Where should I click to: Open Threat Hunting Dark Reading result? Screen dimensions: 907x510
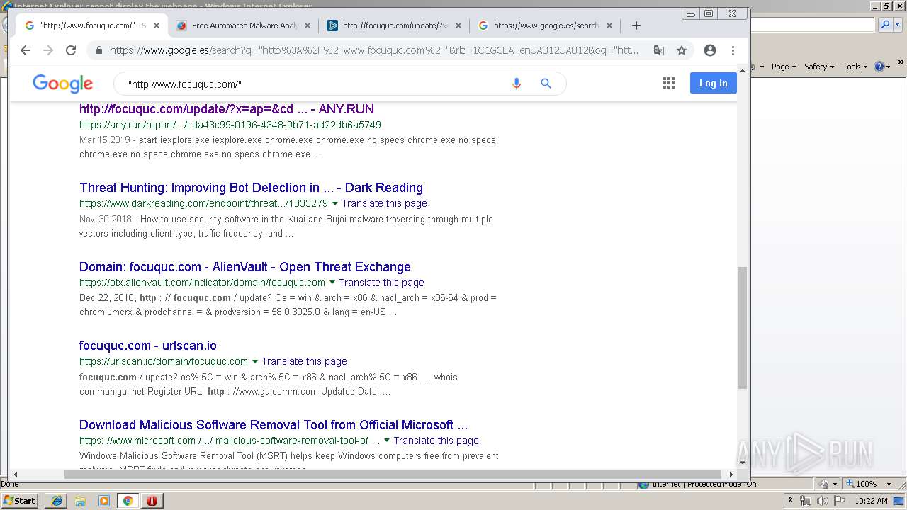click(x=251, y=188)
